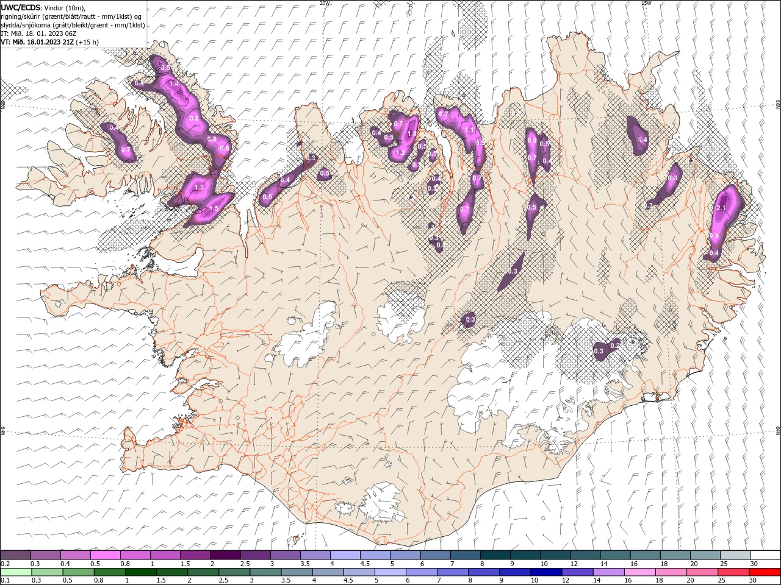
Task: Select the dark teal snow swatch between 8 and 9
Action: pyautogui.click(x=495, y=555)
